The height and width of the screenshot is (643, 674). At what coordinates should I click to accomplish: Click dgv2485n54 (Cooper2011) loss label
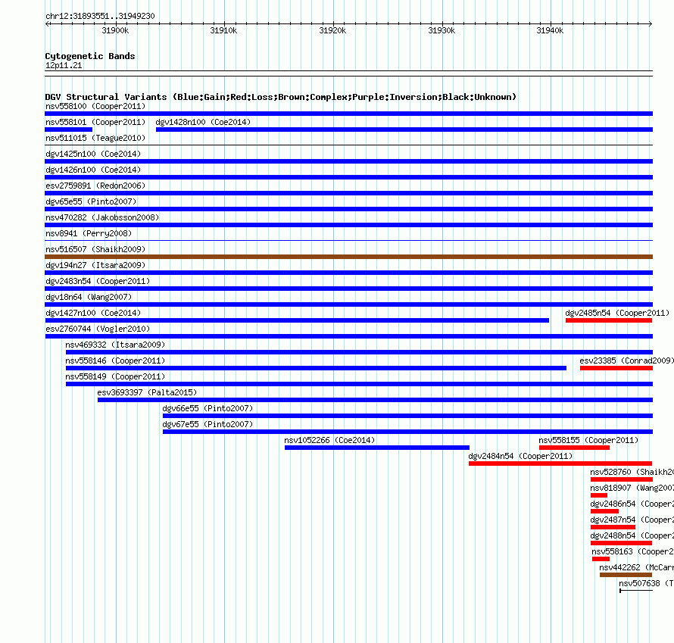click(617, 313)
